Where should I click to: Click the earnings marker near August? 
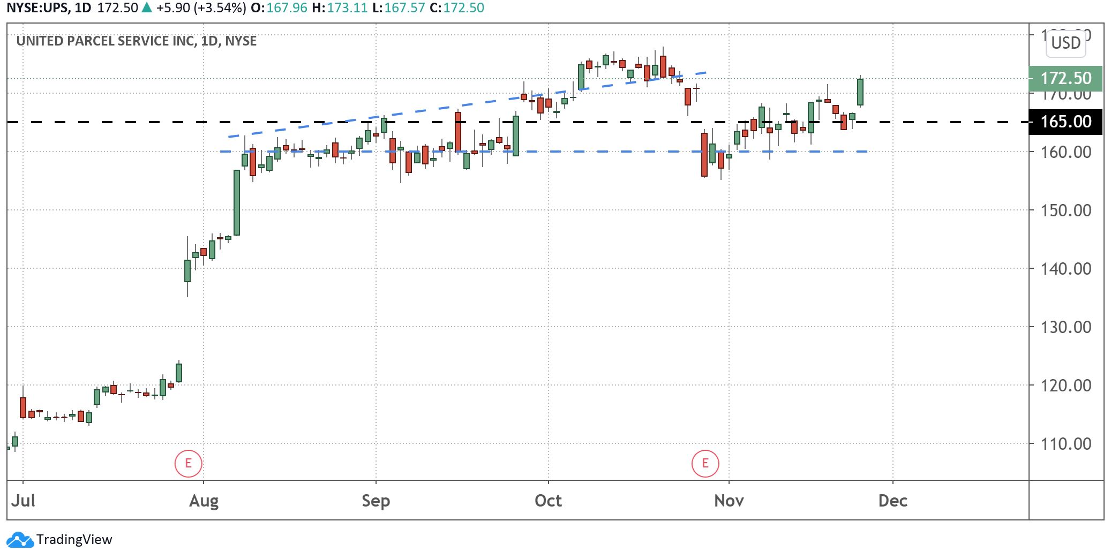[x=188, y=463]
